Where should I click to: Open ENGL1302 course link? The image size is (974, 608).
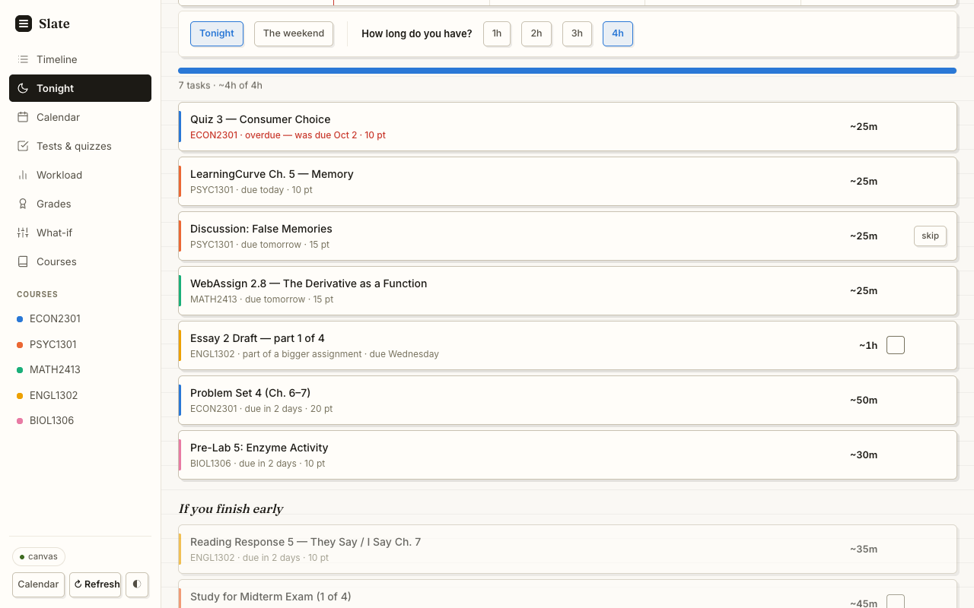pos(80,395)
